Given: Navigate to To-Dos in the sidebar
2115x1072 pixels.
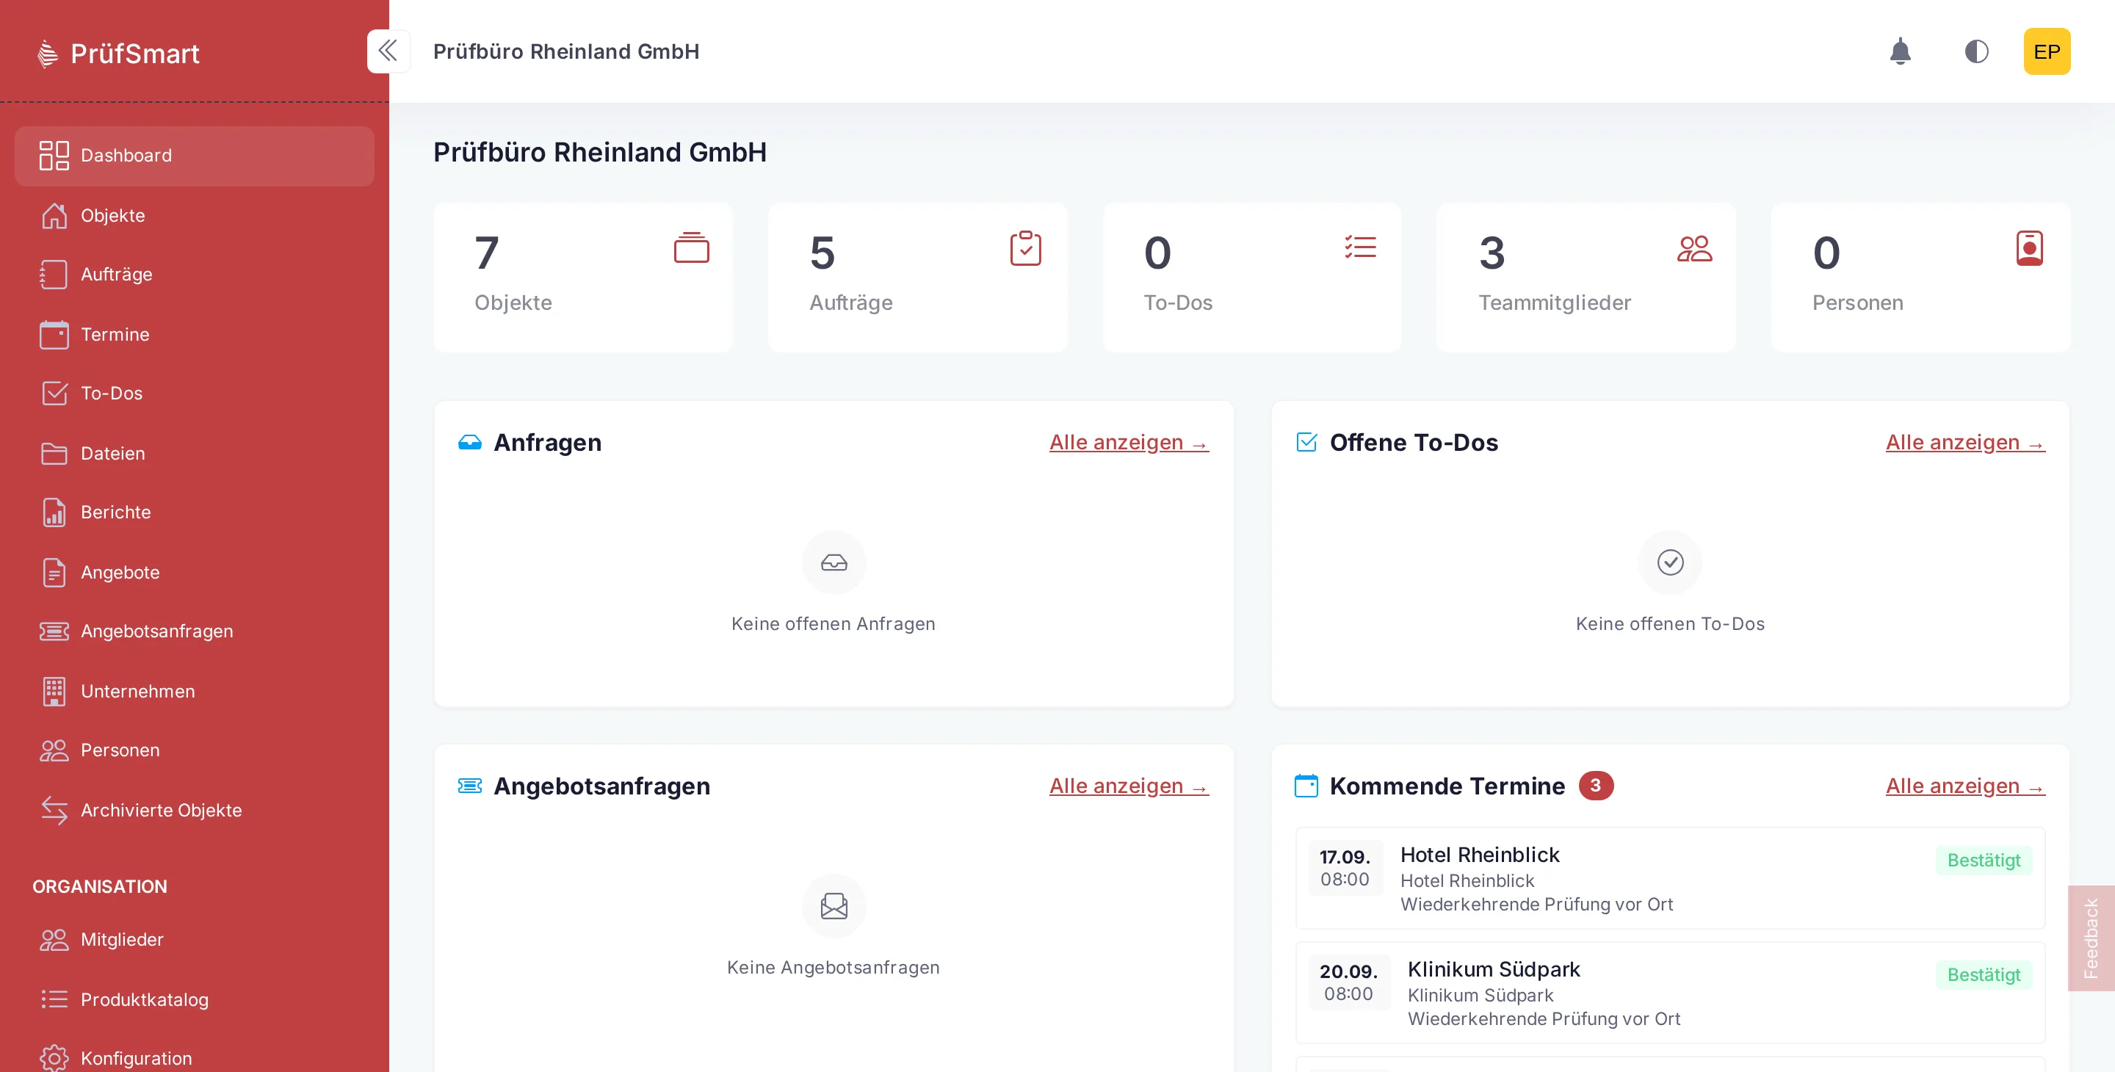Looking at the screenshot, I should [194, 393].
